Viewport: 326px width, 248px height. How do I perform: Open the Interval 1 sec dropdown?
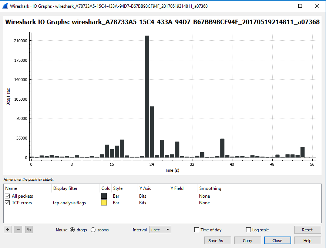pyautogui.click(x=160, y=230)
